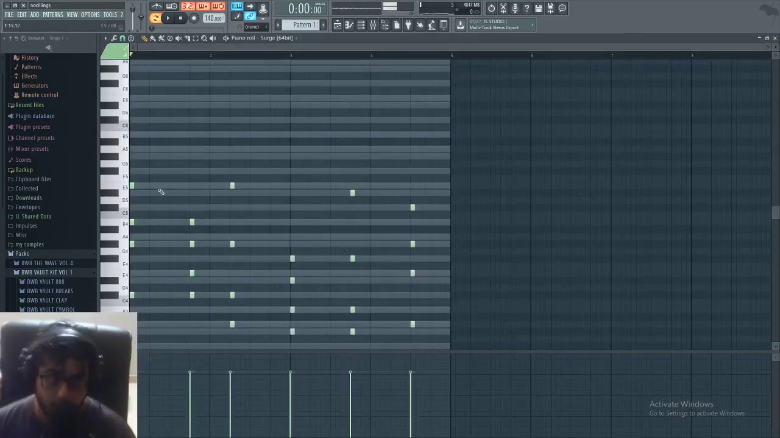Click the floppy disk save icon

click(539, 8)
